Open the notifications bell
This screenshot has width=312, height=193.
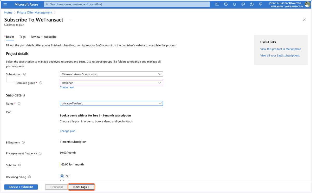[x=235, y=4]
